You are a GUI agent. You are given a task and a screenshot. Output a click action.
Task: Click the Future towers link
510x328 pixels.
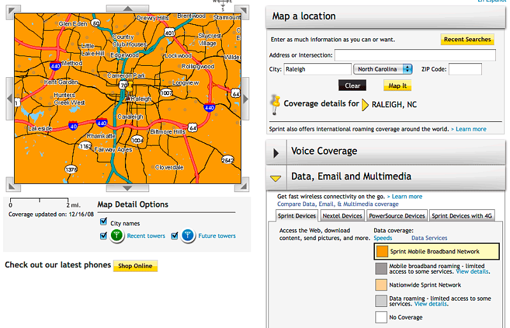click(217, 236)
